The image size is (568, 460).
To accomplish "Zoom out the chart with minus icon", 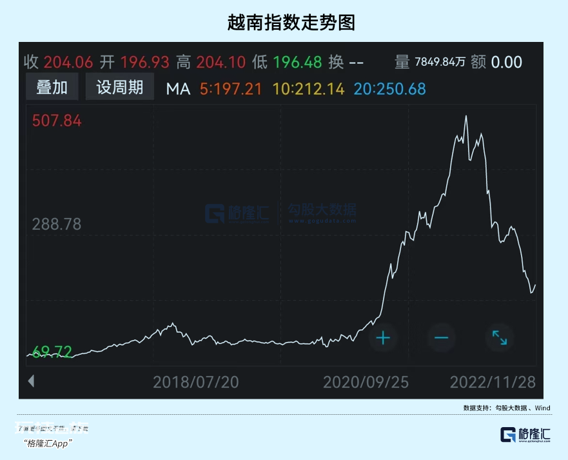I will coord(441,338).
